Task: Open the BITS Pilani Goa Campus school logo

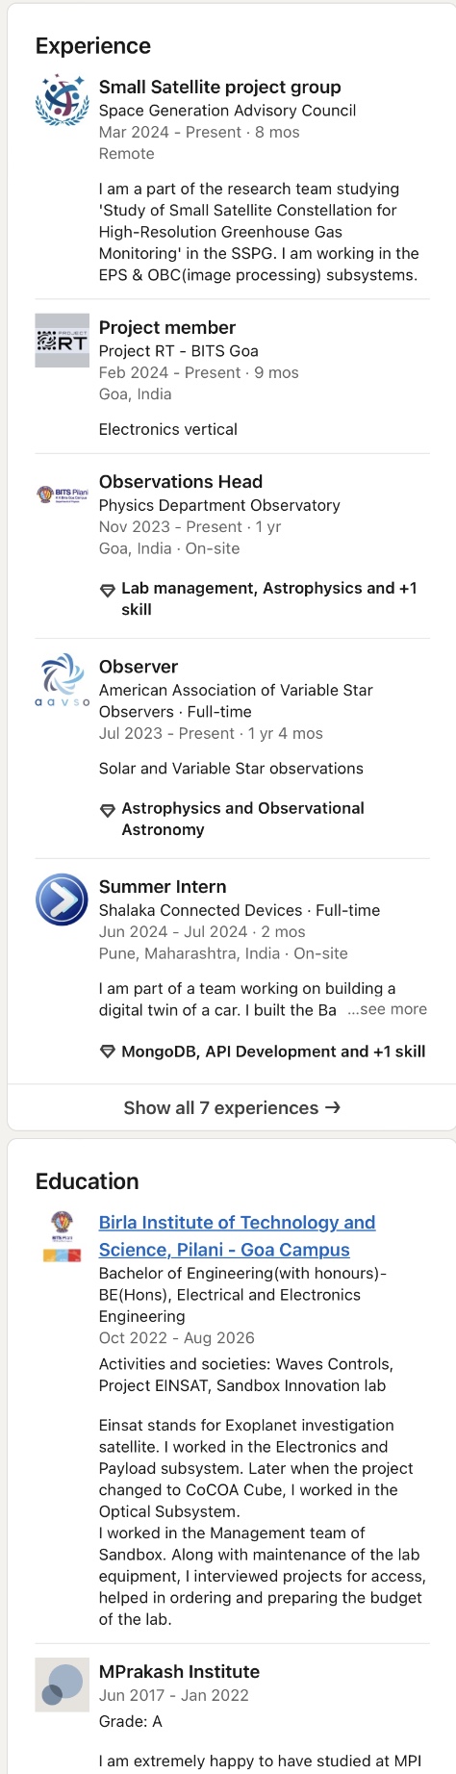Action: (x=62, y=1236)
